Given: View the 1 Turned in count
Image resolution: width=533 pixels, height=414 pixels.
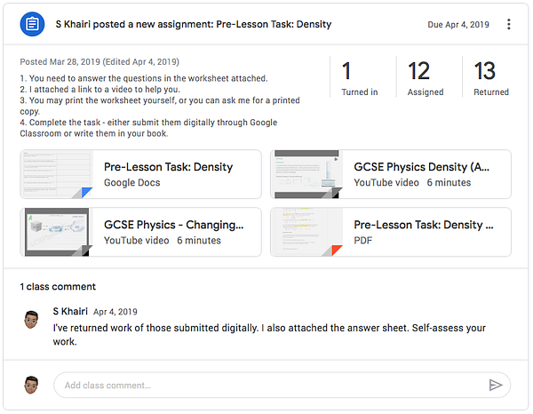Looking at the screenshot, I should (360, 78).
